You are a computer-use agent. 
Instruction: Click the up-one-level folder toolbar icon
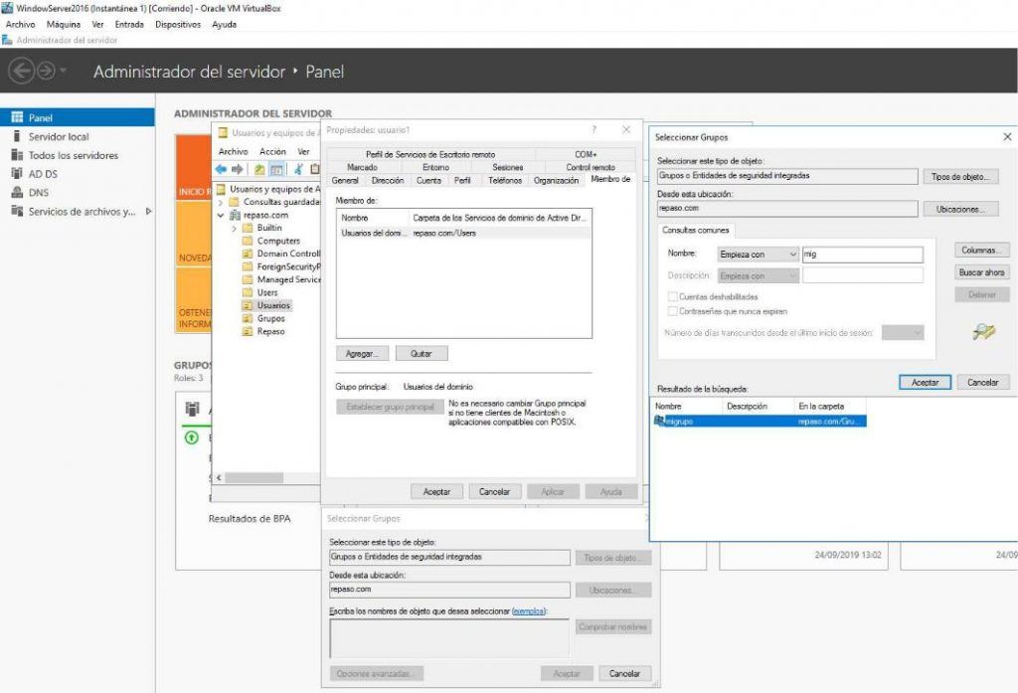click(x=259, y=169)
